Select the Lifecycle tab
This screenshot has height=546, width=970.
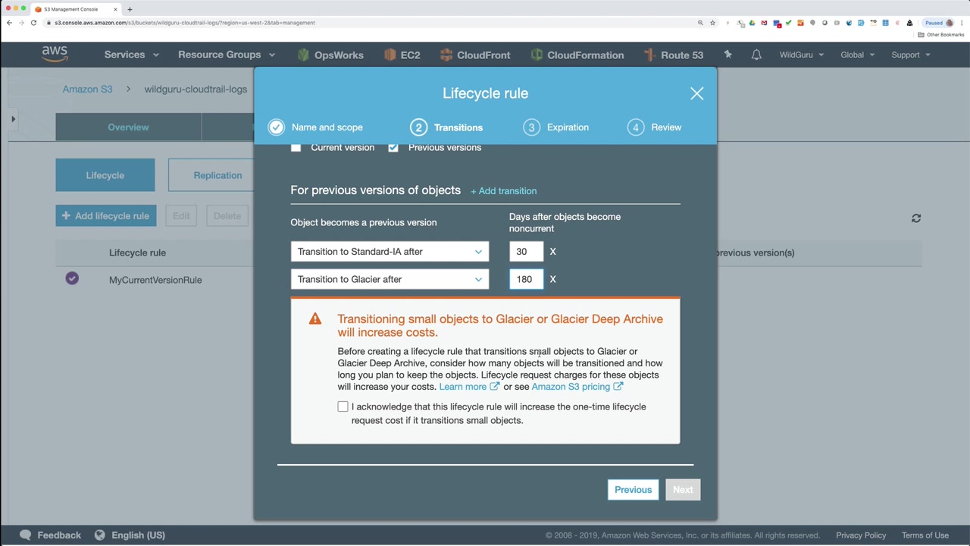point(105,175)
